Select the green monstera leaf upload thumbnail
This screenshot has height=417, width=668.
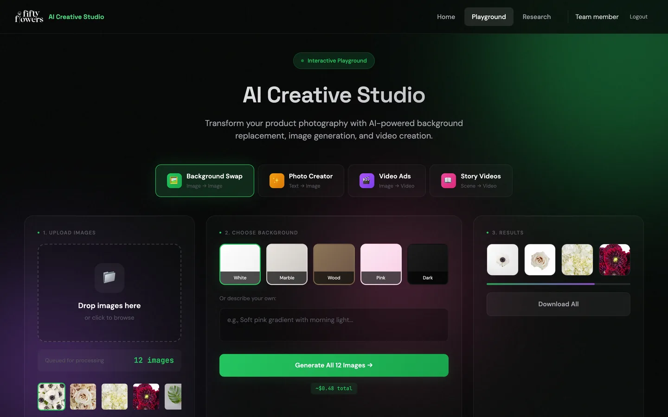173,397
